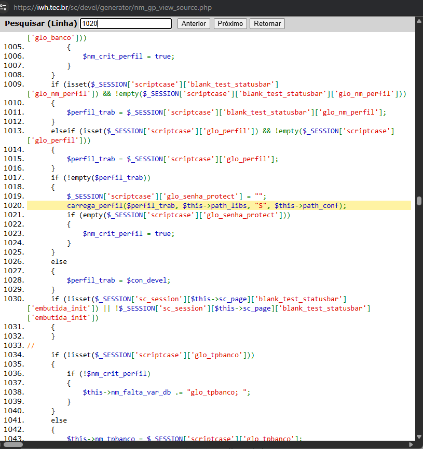Click the orange comment slashes on line 1033
Viewport: 423px width, 449px height.
[x=31, y=346]
